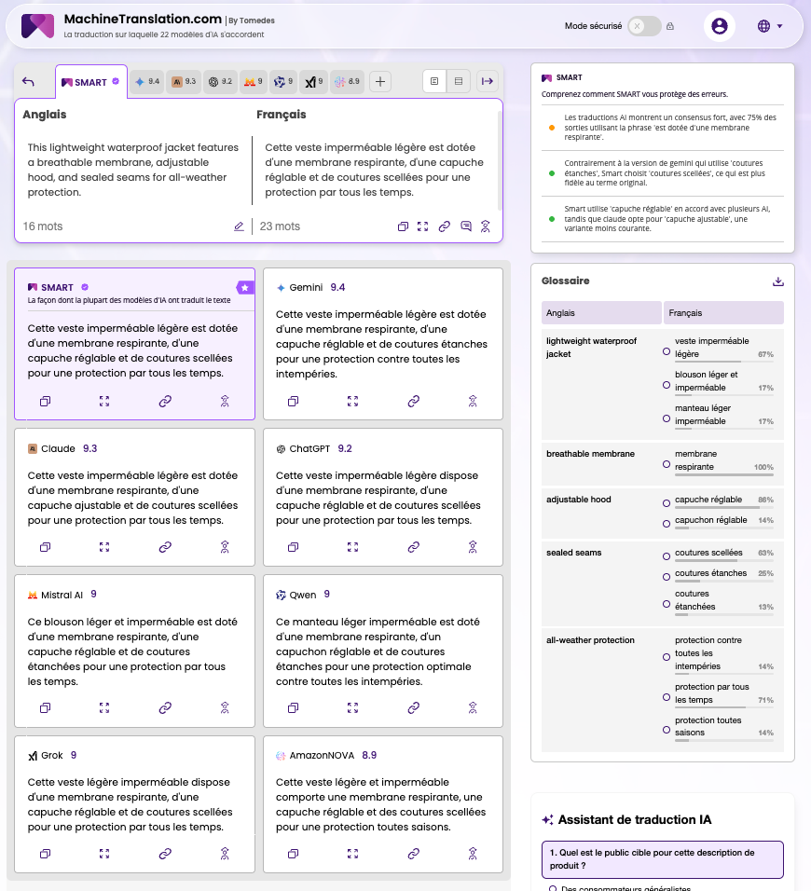Click the human review icon on Grok card

225,854
